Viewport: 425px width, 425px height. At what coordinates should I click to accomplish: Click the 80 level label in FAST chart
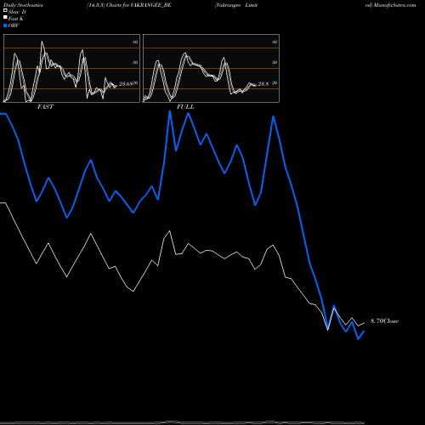tap(135, 42)
